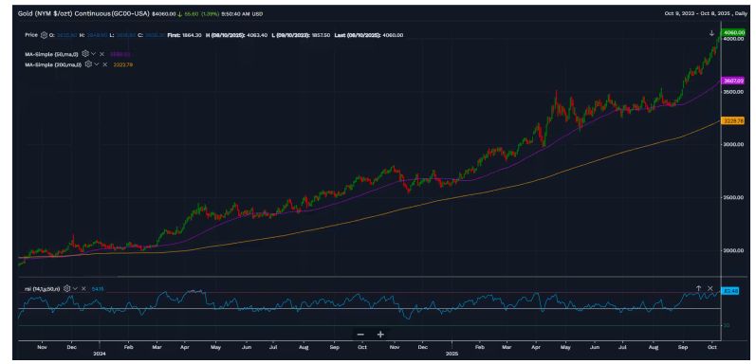Click the First: 1864.30 value in legend
The image size is (756, 364).
[x=185, y=35]
